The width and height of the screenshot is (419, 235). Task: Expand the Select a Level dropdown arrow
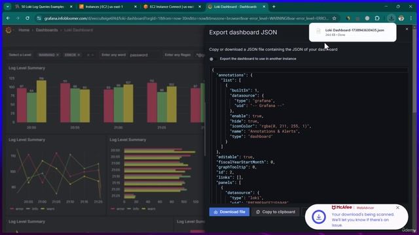click(x=92, y=55)
